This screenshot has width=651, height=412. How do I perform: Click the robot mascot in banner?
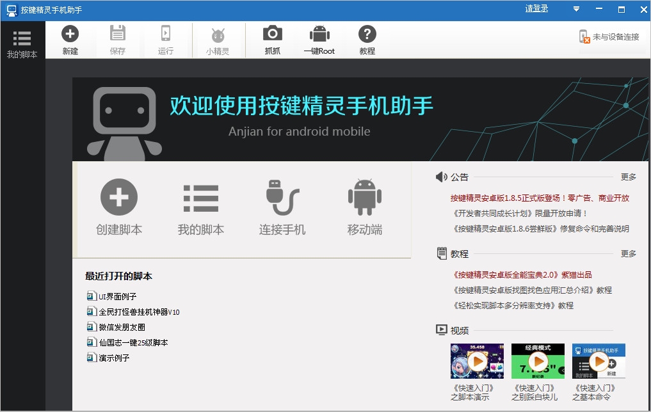pos(124,123)
